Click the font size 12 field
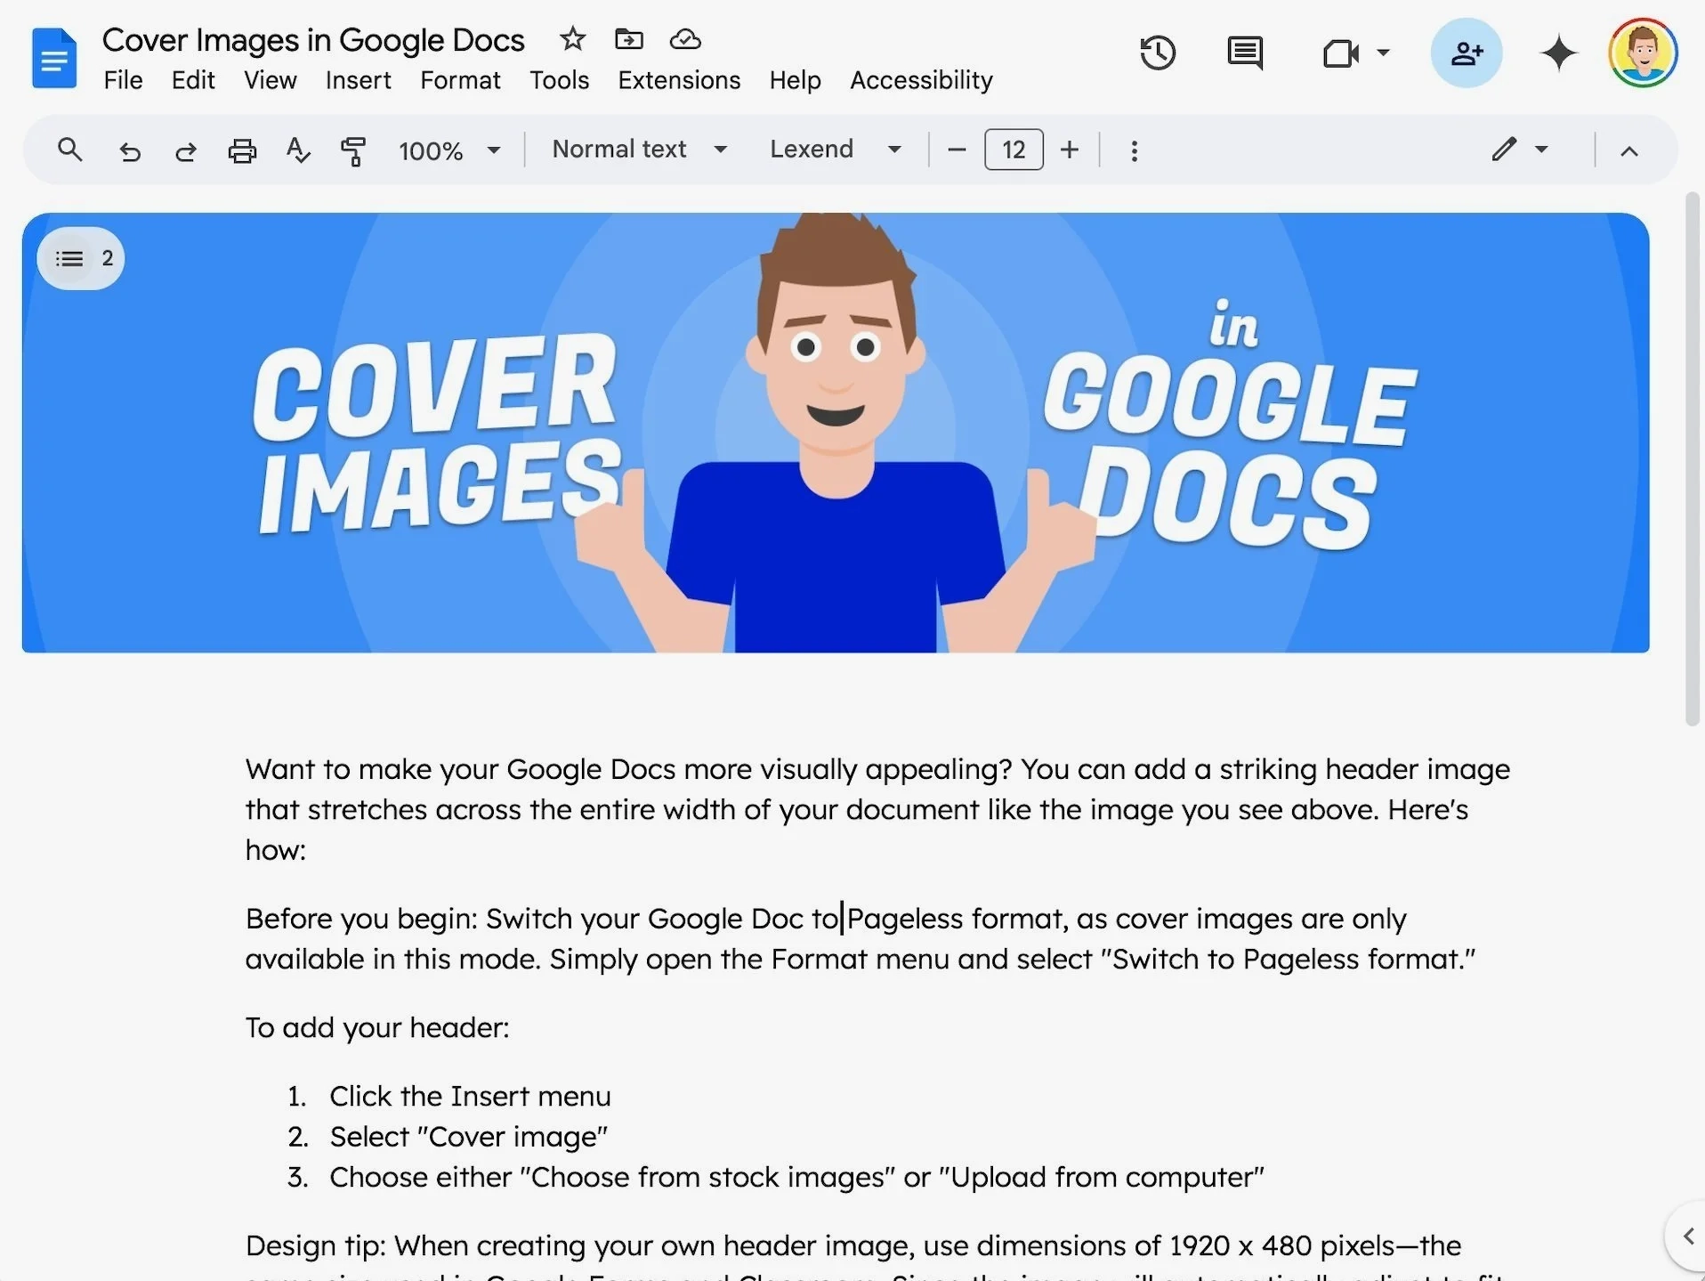The width and height of the screenshot is (1705, 1281). tap(1014, 150)
